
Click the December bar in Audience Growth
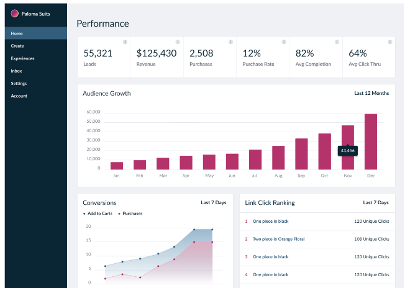[371, 142]
